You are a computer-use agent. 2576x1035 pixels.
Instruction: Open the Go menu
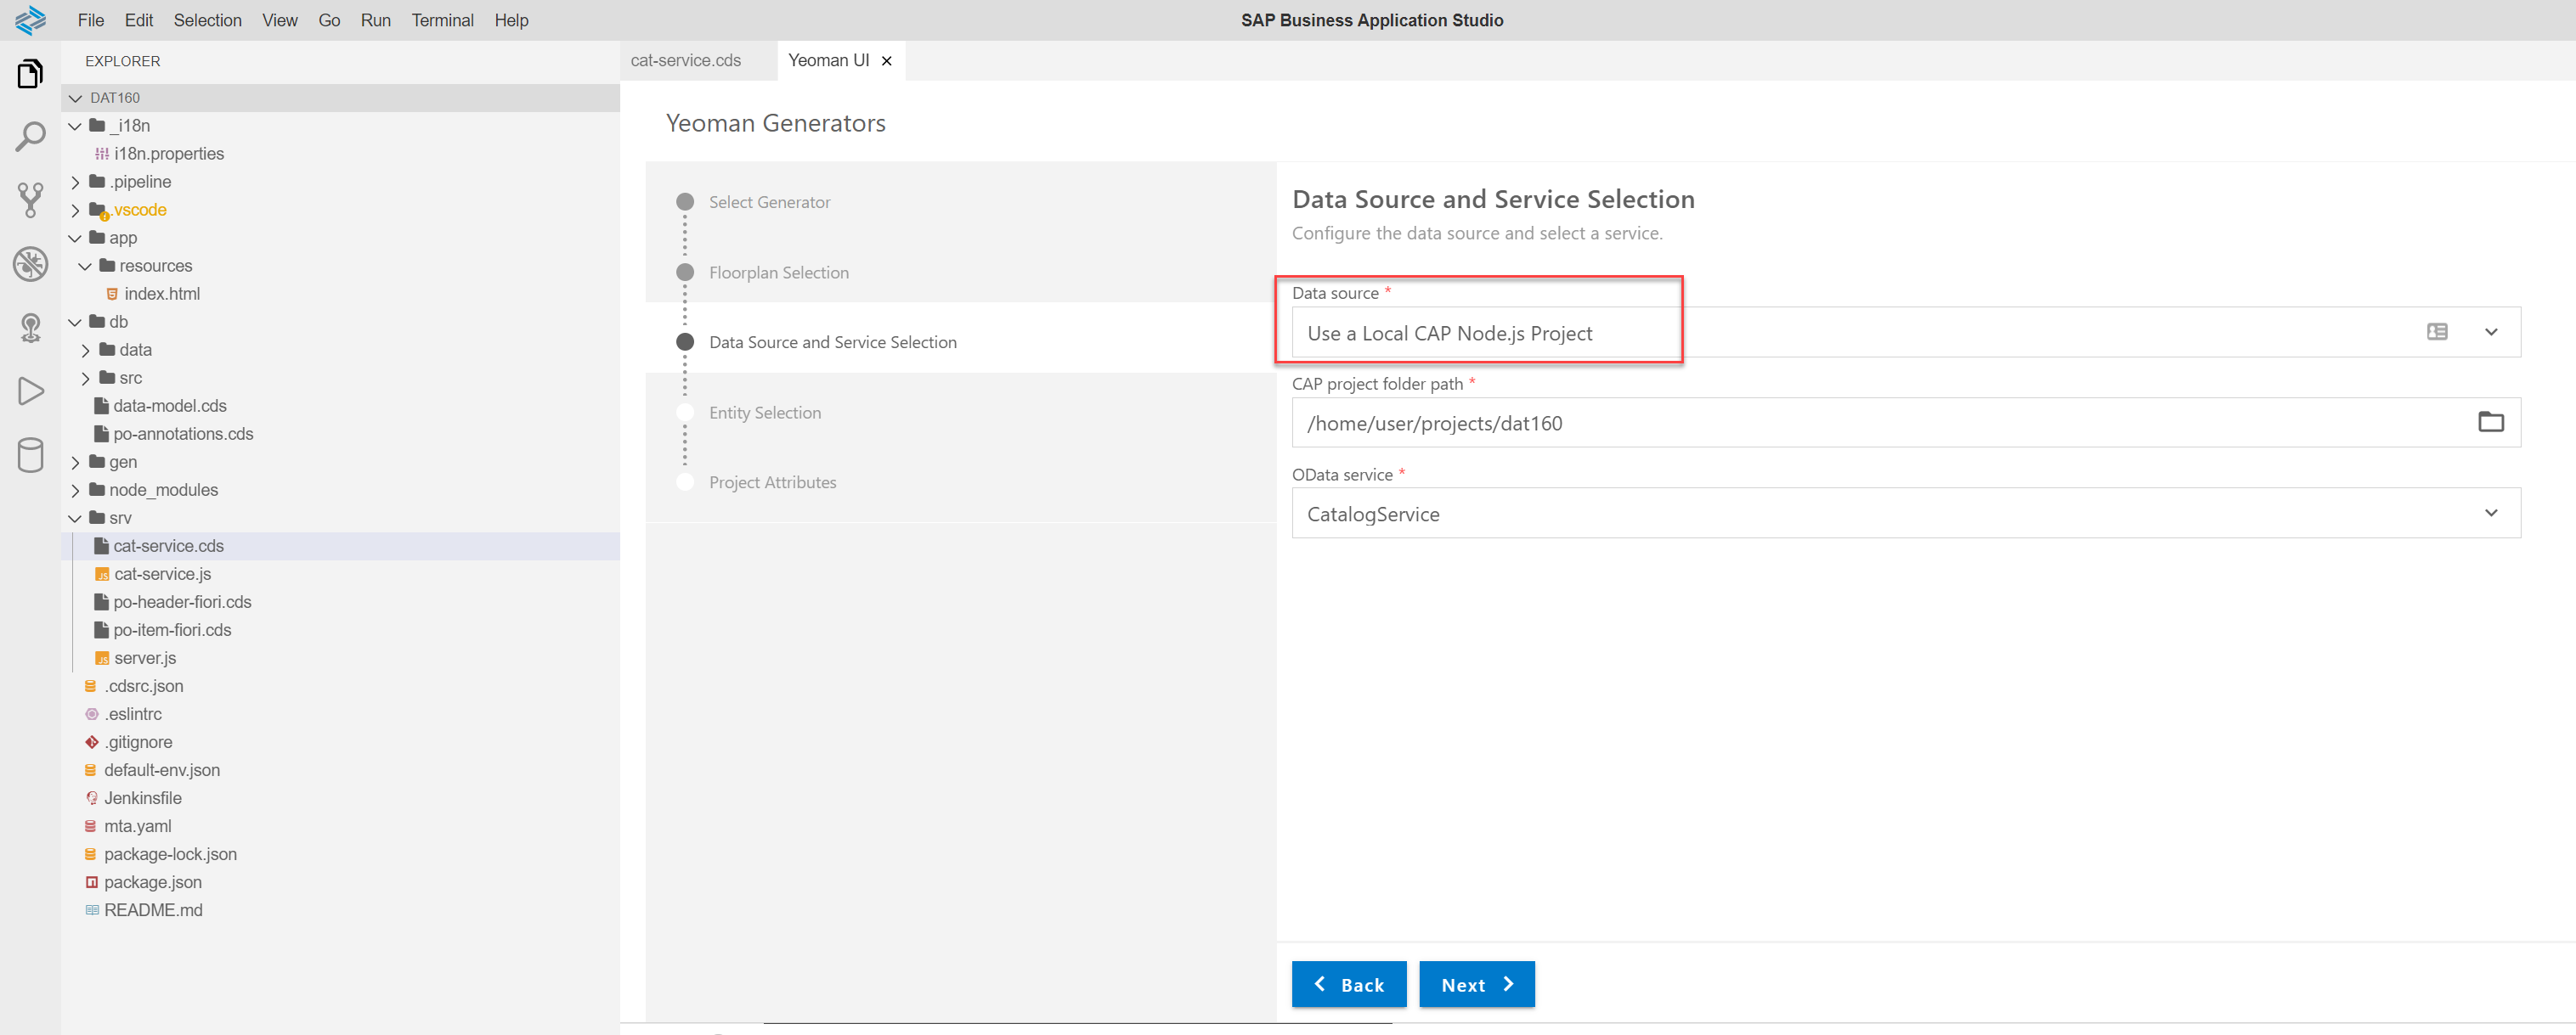point(329,20)
